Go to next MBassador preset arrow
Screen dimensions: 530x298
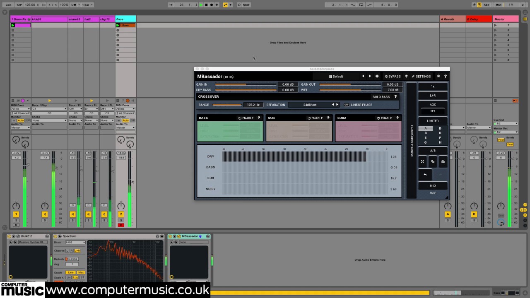coord(370,76)
